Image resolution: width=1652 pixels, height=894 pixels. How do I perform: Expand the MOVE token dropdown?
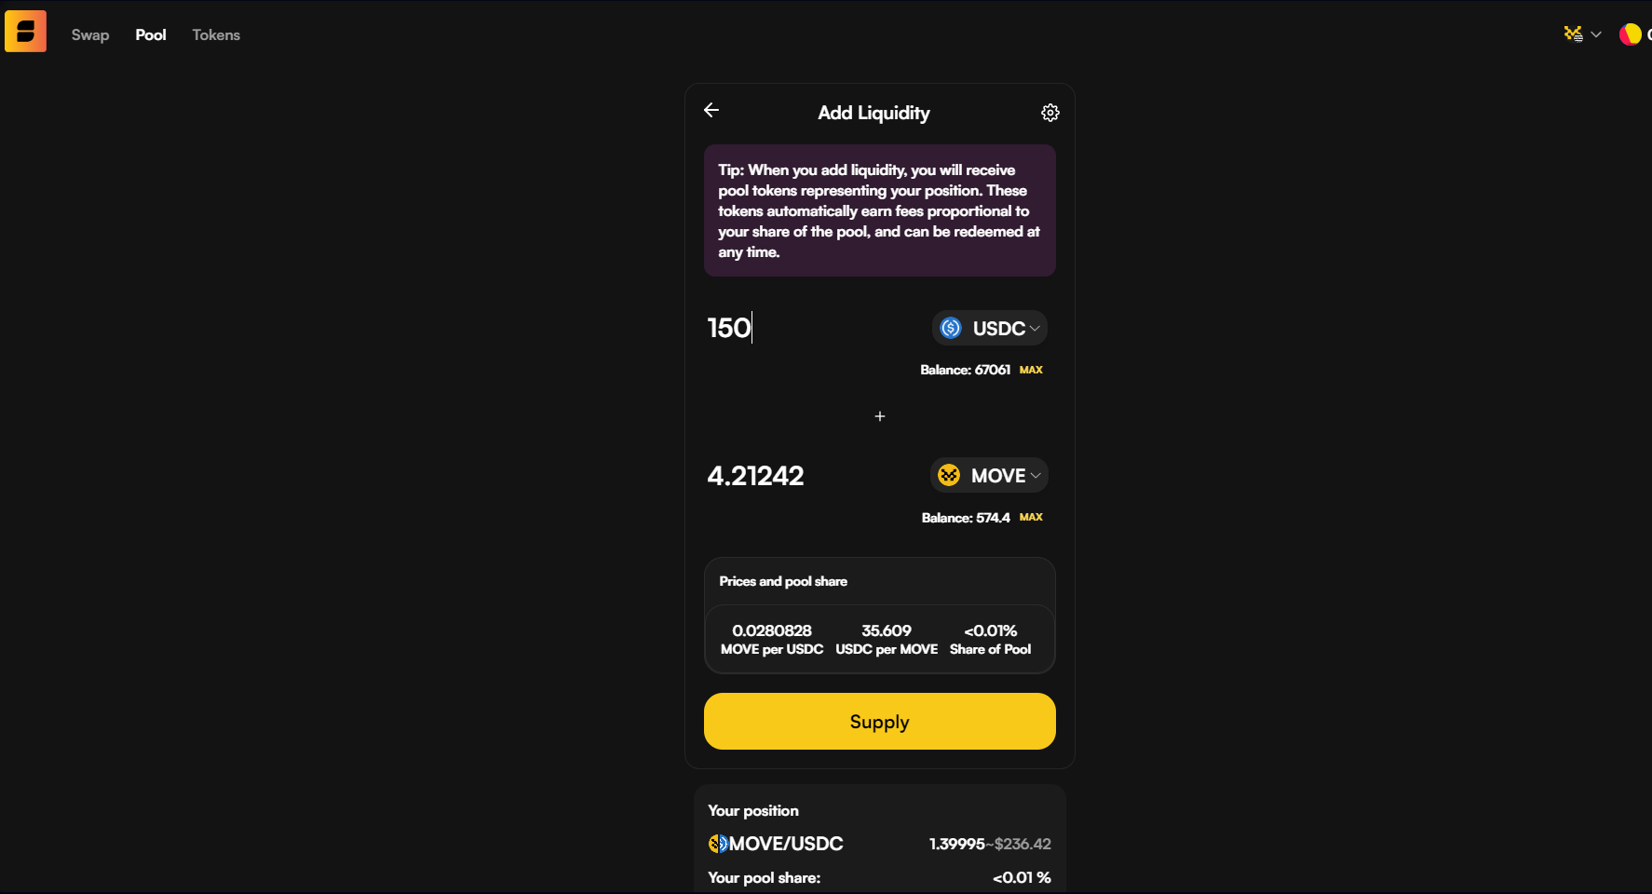click(989, 475)
